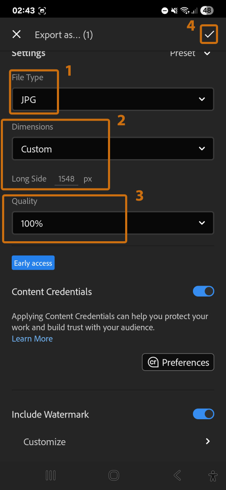Disable the Include Watermark switch
Viewport: 226px width, 490px height.
tap(203, 414)
